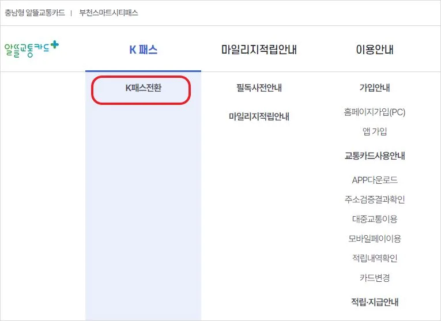The image size is (441, 321).
Task: View 적립내역확인 page
Action: (x=374, y=258)
